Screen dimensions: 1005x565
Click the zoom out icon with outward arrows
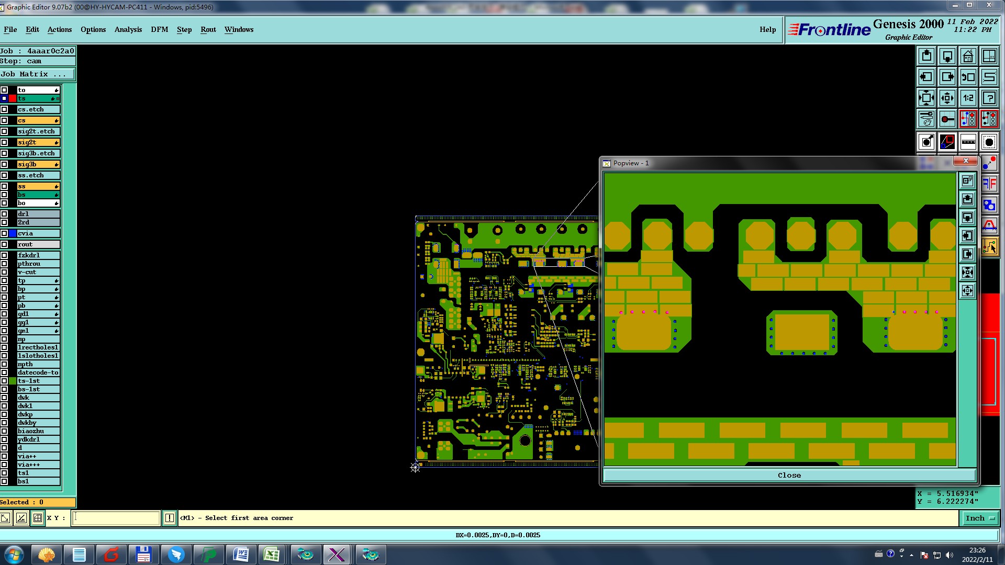(947, 98)
